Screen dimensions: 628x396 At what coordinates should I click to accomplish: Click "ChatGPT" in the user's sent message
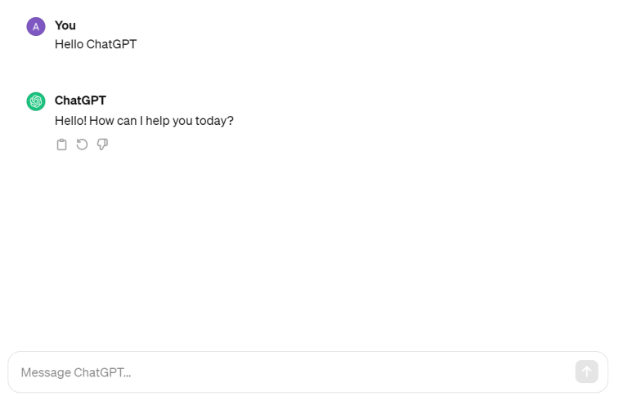tap(111, 44)
